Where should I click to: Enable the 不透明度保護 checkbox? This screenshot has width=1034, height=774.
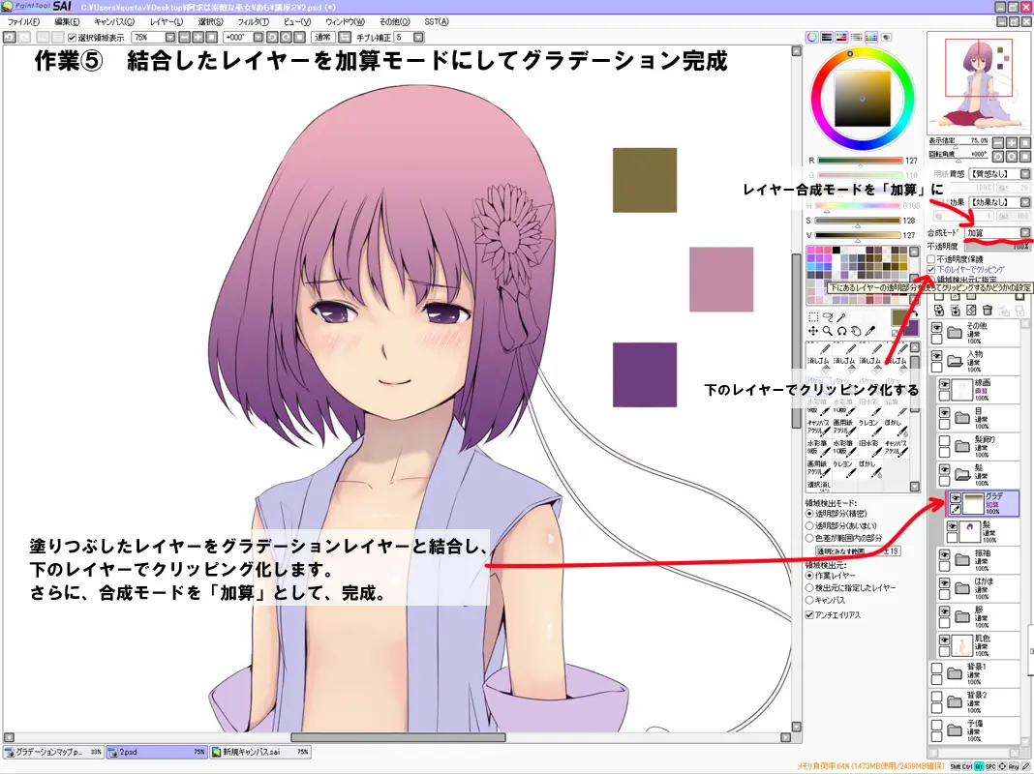pos(931,259)
